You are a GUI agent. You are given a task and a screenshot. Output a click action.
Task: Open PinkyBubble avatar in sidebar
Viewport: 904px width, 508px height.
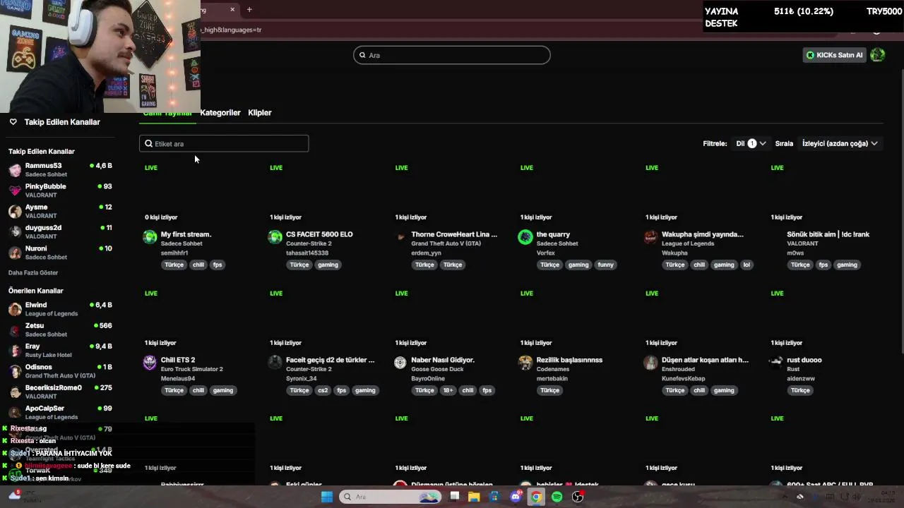click(x=15, y=190)
